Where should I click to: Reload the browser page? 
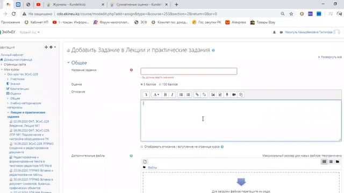[13, 14]
